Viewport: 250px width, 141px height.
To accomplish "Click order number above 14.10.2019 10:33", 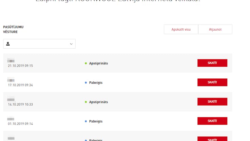I will (x=11, y=99).
